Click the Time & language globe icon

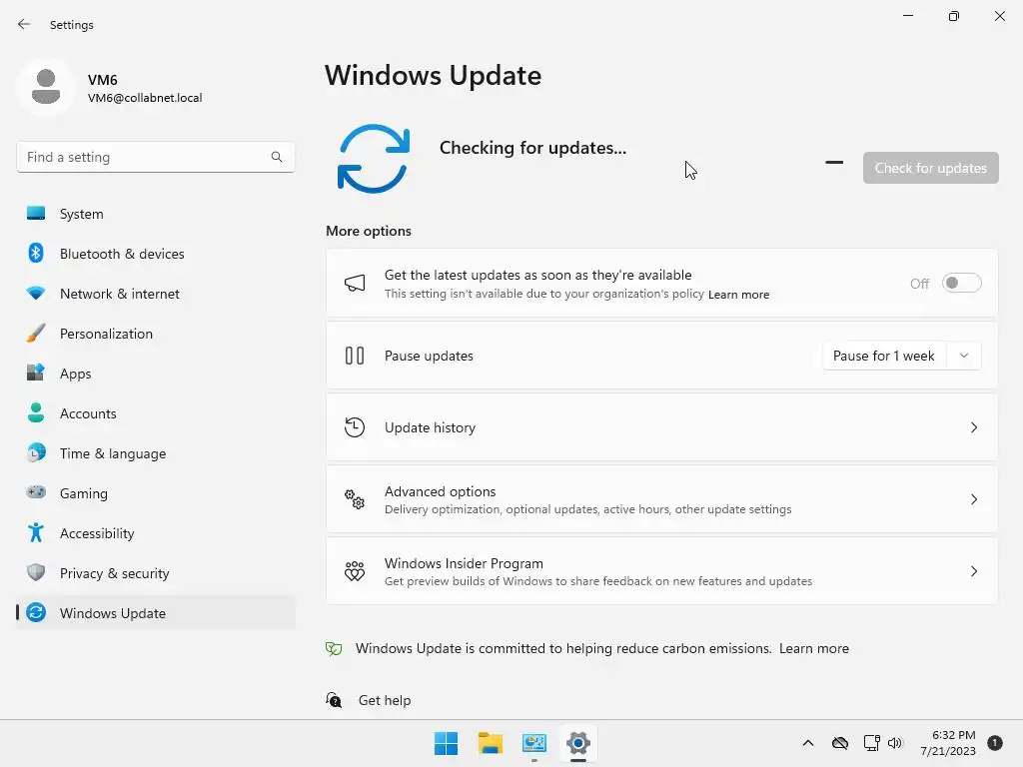(36, 452)
